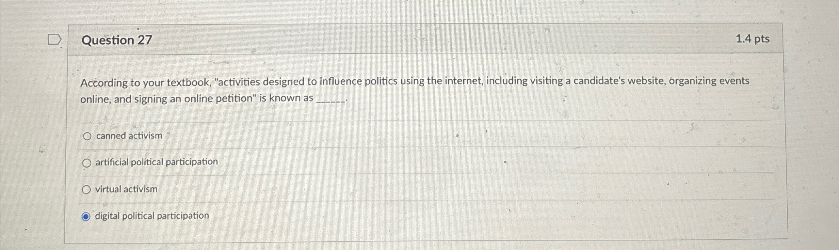Select the 'artificial political participation' radio button

87,162
